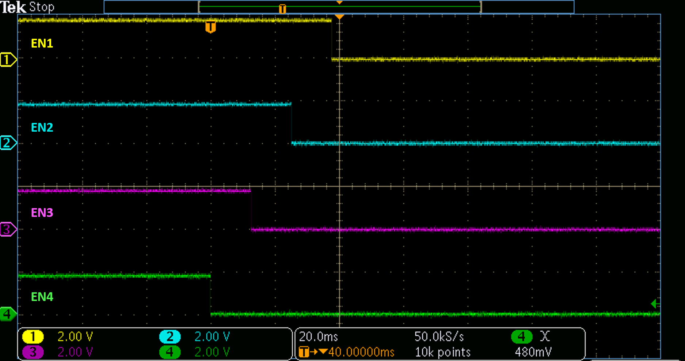Click the magenta channel 3 ground marker

[x=8, y=229]
